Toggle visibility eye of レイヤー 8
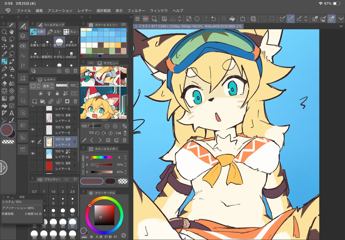 pos(33,154)
